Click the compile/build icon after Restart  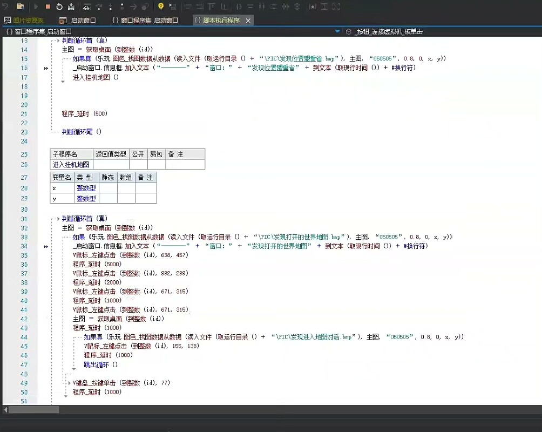pos(71,7)
